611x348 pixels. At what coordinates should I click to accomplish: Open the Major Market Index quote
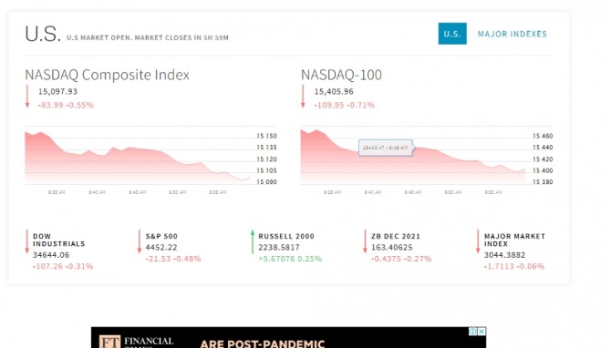(514, 240)
